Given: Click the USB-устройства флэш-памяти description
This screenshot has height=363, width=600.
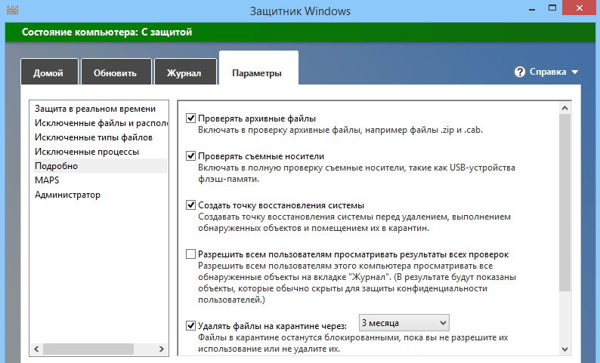Looking at the screenshot, I should point(356,173).
